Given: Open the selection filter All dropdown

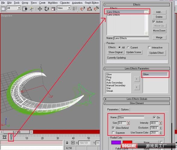Looking at the screenshot, I should coord(19,8).
